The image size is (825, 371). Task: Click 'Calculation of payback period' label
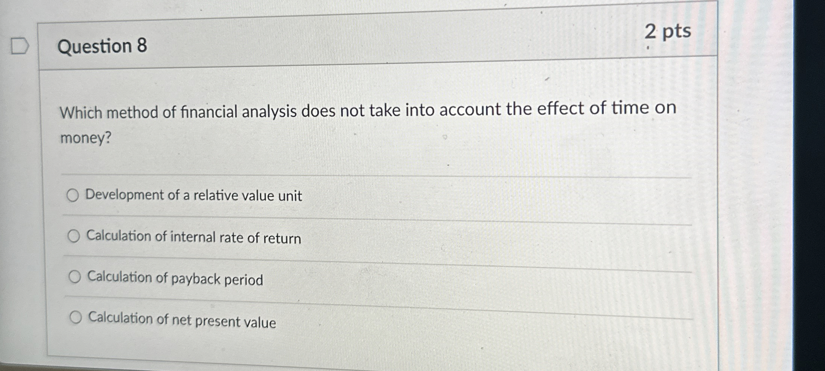click(x=175, y=279)
